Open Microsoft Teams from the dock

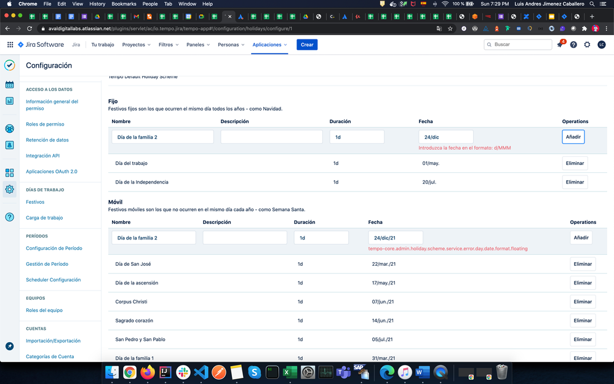point(343,372)
